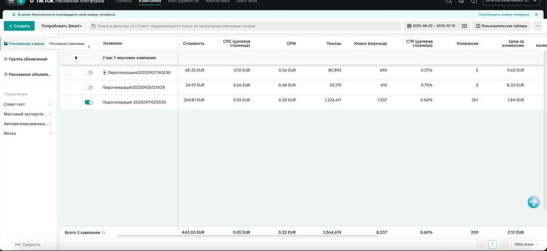Select Рекламное объявление level in sidebar
Viewport: 547px width, 251px height.
[x=27, y=74]
